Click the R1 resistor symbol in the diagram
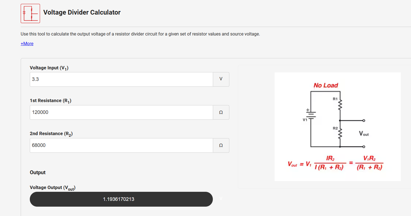 tap(340, 104)
